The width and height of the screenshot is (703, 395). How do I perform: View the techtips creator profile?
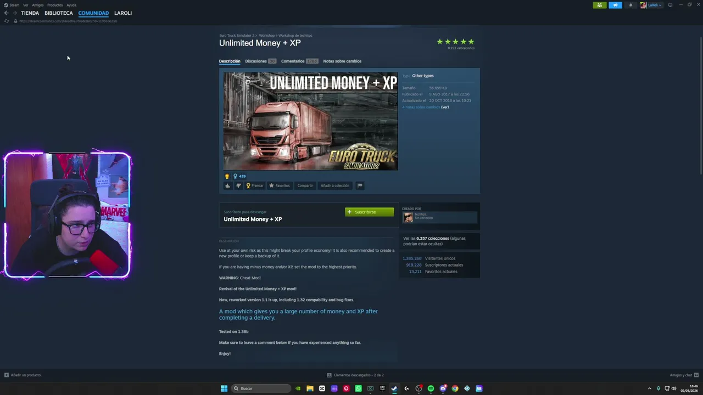pyautogui.click(x=439, y=217)
